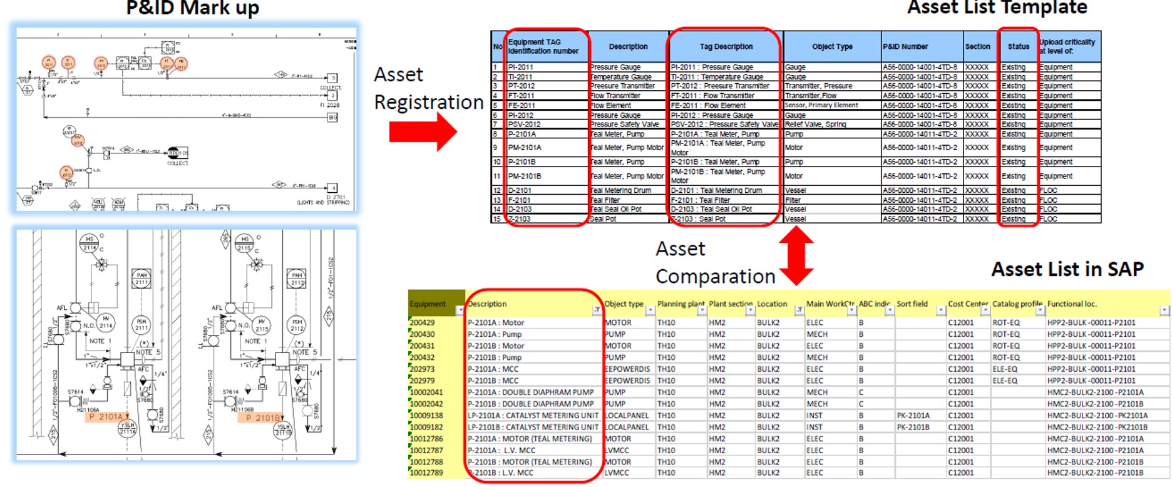Click 'LP-2101B : CATALYST METERING UNIT' cell
The image size is (1172, 487).
[535, 427]
